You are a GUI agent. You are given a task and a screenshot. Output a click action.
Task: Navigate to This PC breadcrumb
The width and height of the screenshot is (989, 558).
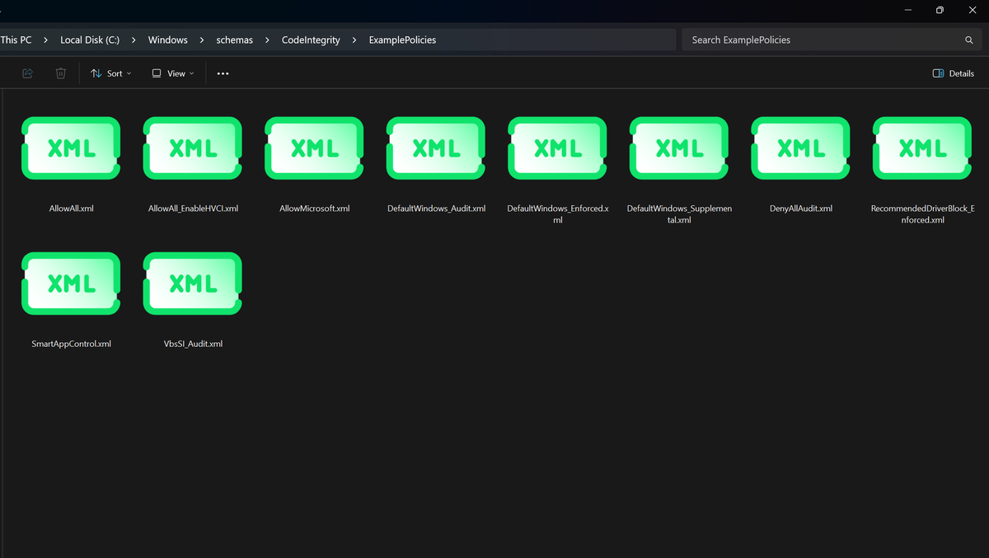click(16, 40)
